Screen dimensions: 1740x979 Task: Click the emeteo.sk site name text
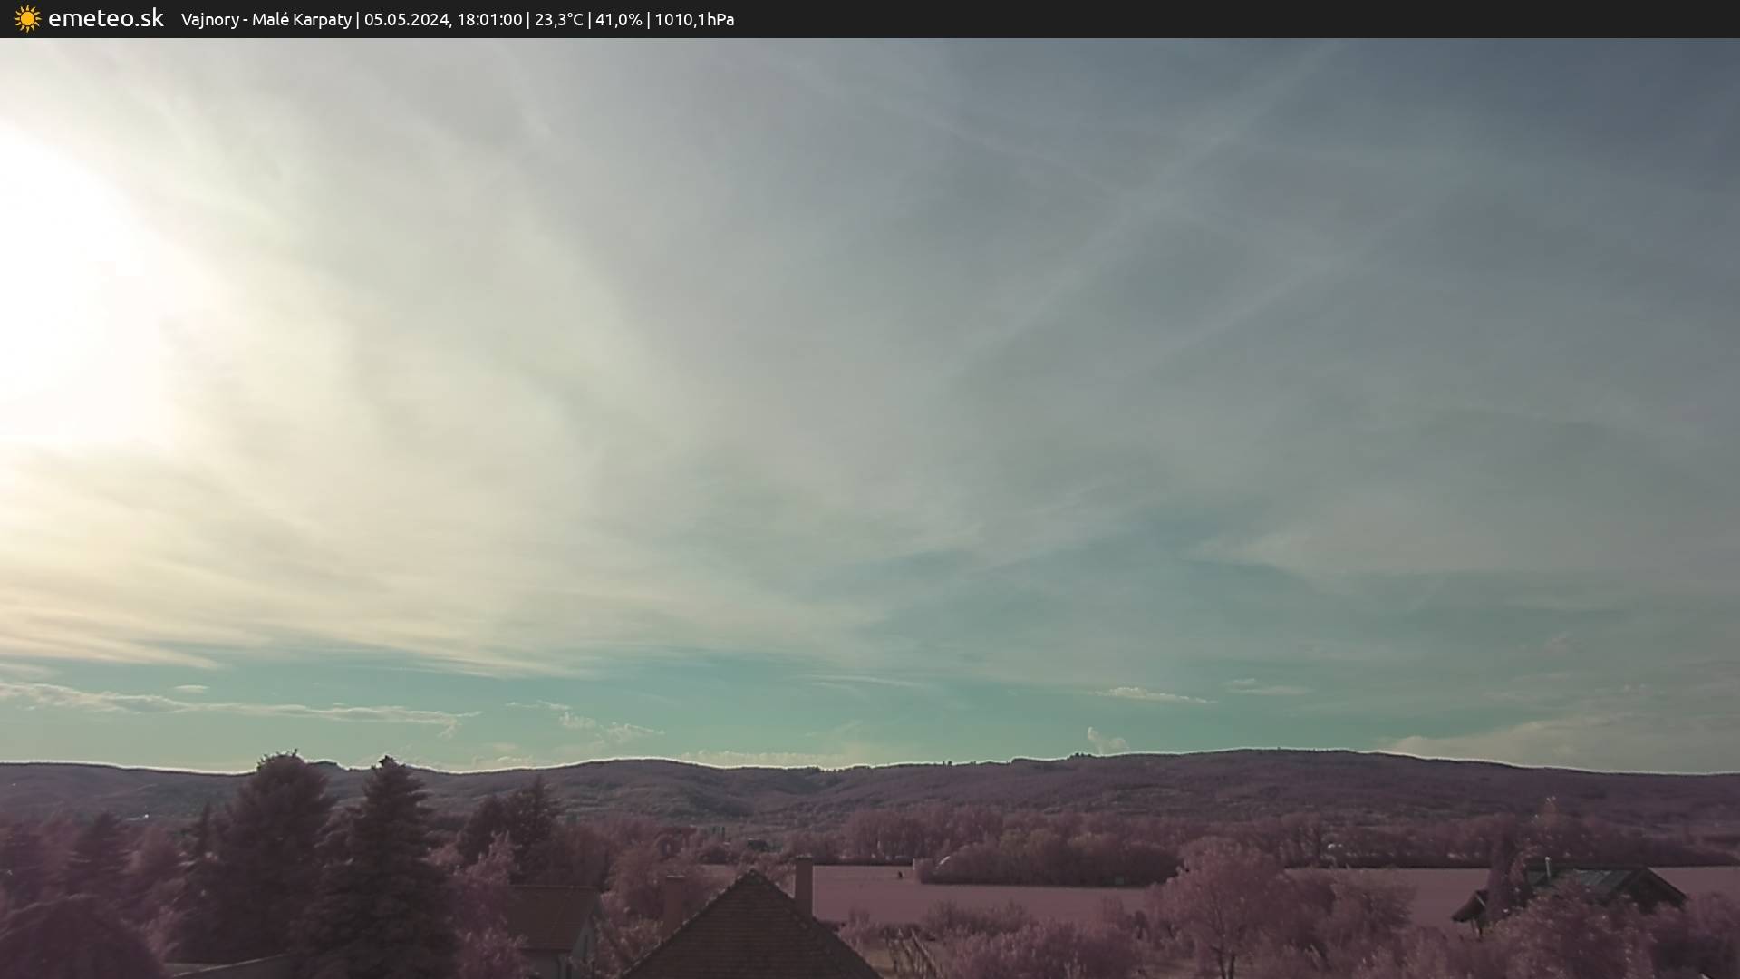(106, 18)
